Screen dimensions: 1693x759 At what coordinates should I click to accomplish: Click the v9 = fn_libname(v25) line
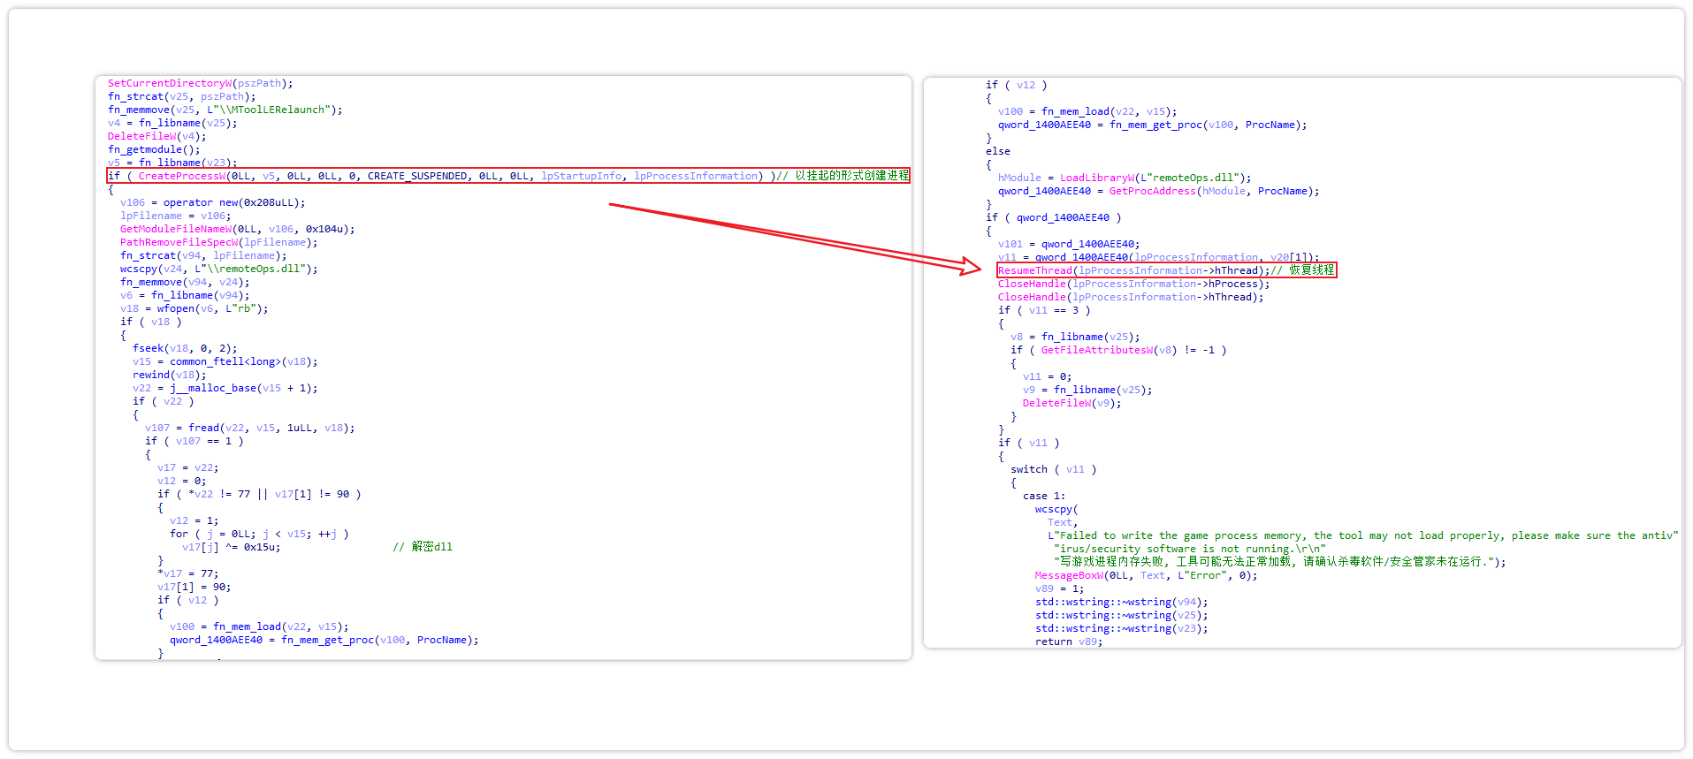click(x=1087, y=390)
